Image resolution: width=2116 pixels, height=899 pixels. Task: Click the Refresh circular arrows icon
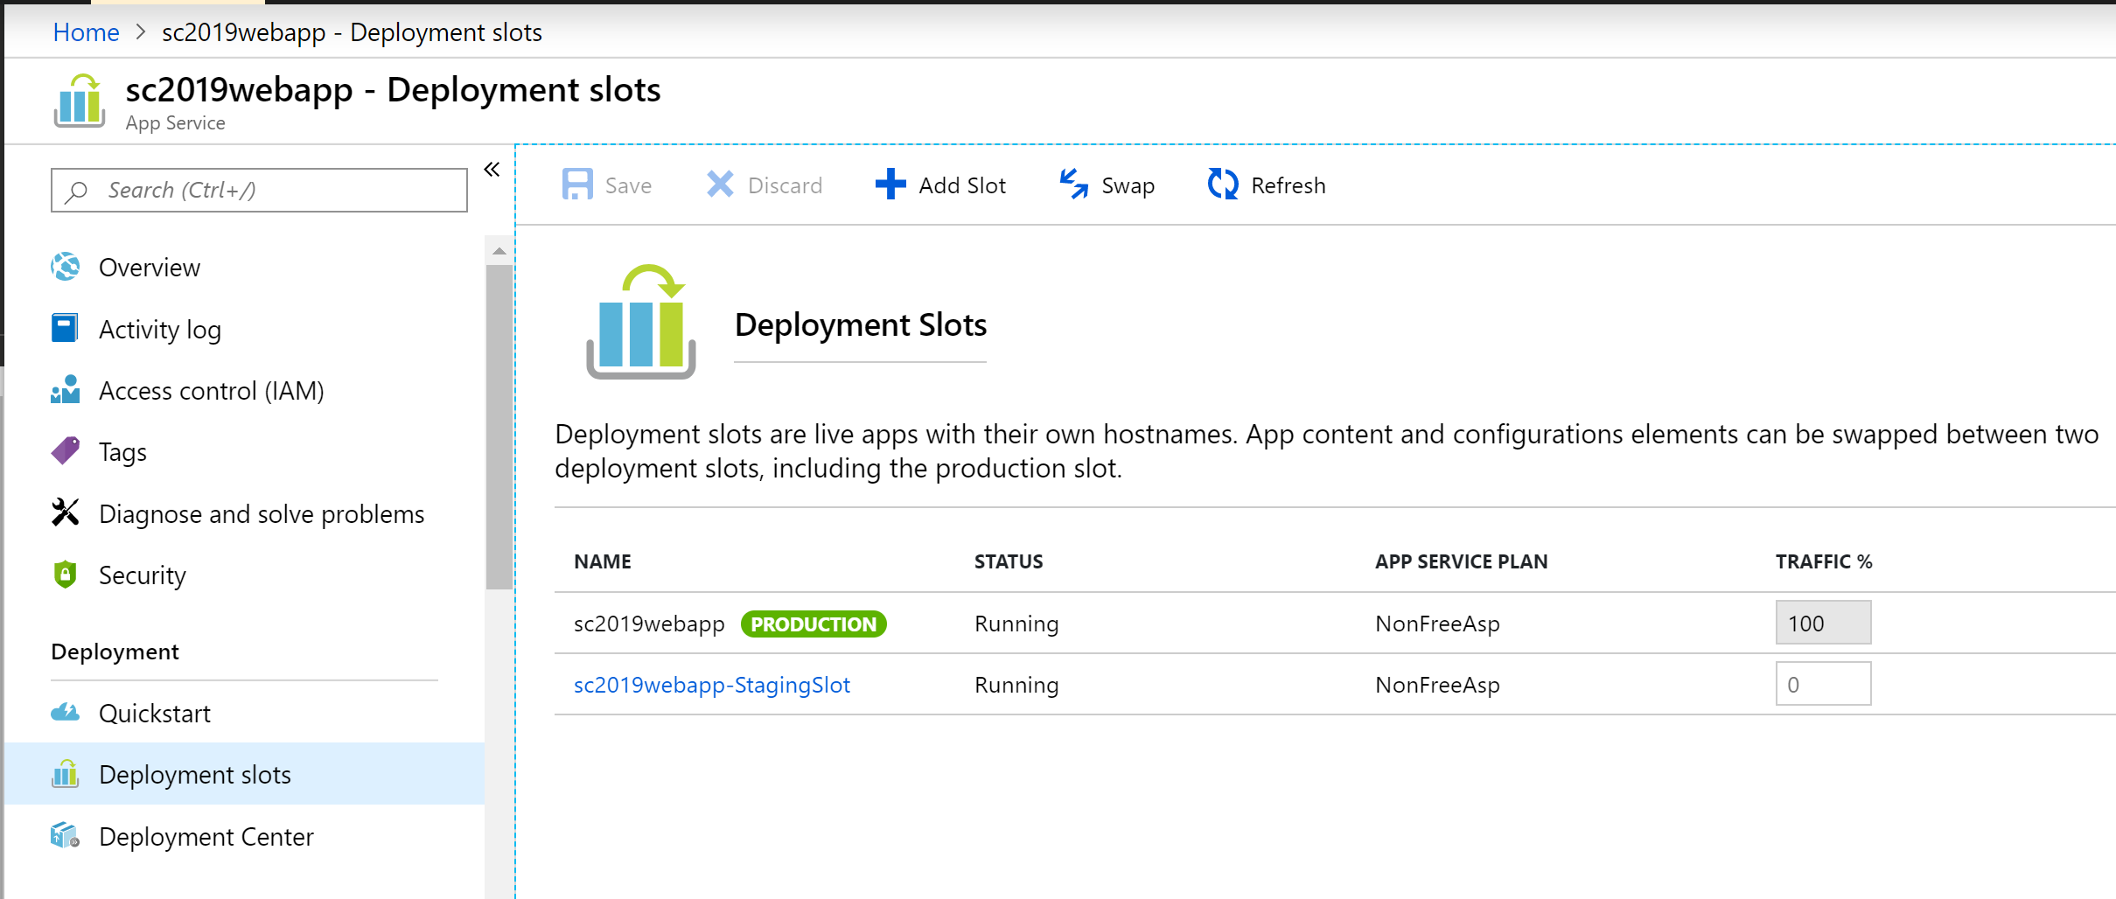point(1223,185)
